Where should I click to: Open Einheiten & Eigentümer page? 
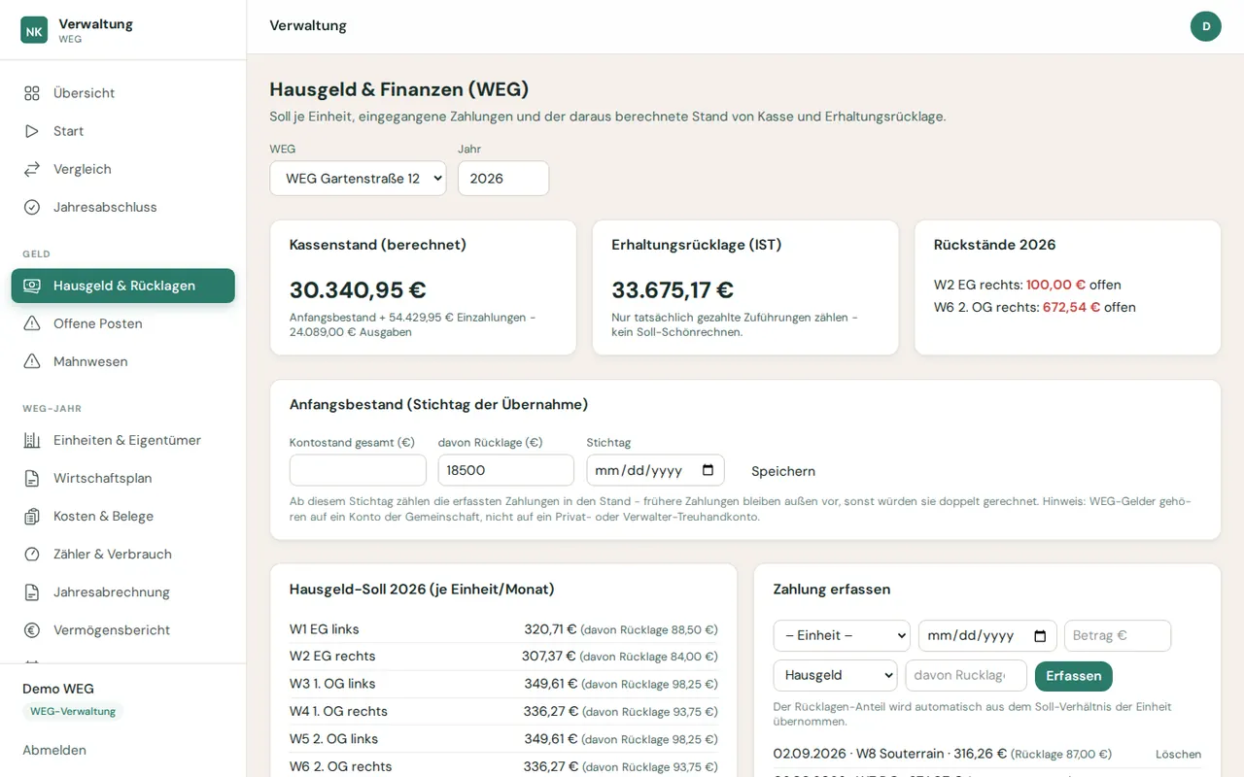[x=123, y=440]
